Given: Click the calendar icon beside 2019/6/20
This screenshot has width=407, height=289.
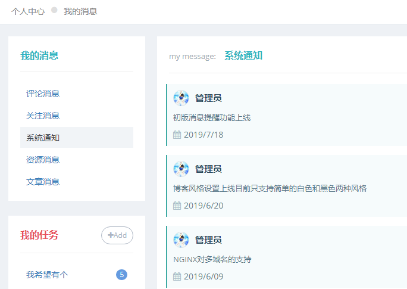Looking at the screenshot, I should coord(177,206).
